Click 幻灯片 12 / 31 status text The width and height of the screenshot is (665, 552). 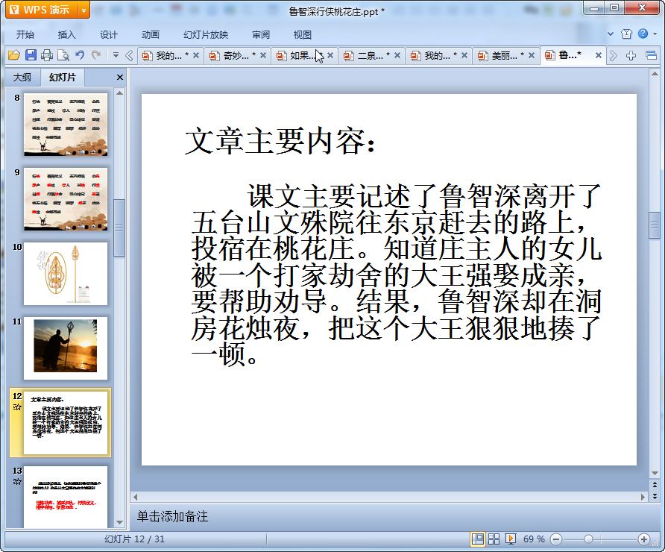134,539
